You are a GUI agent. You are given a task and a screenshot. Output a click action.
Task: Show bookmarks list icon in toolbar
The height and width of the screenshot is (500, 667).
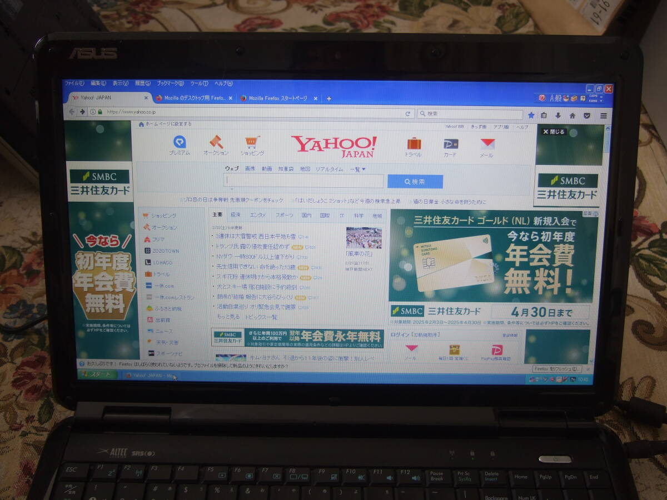pos(544,116)
